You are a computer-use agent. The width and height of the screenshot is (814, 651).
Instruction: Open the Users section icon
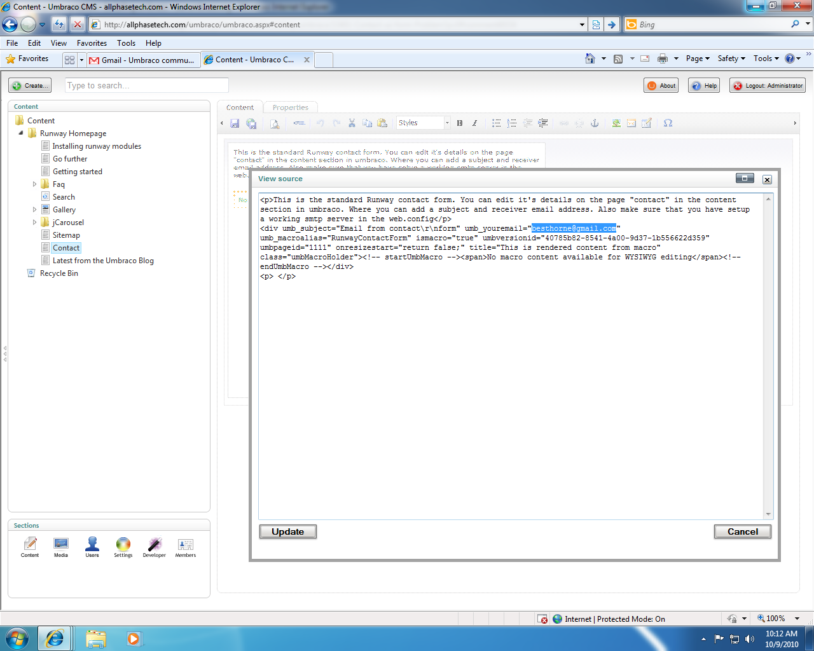(x=92, y=547)
